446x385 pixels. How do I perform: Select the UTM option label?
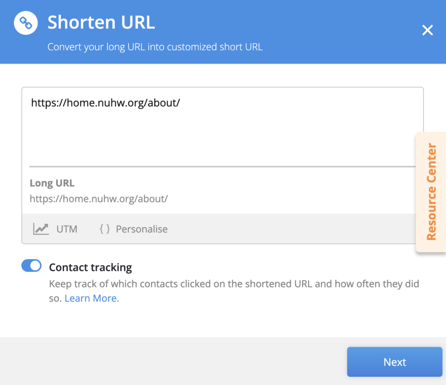[x=67, y=229]
